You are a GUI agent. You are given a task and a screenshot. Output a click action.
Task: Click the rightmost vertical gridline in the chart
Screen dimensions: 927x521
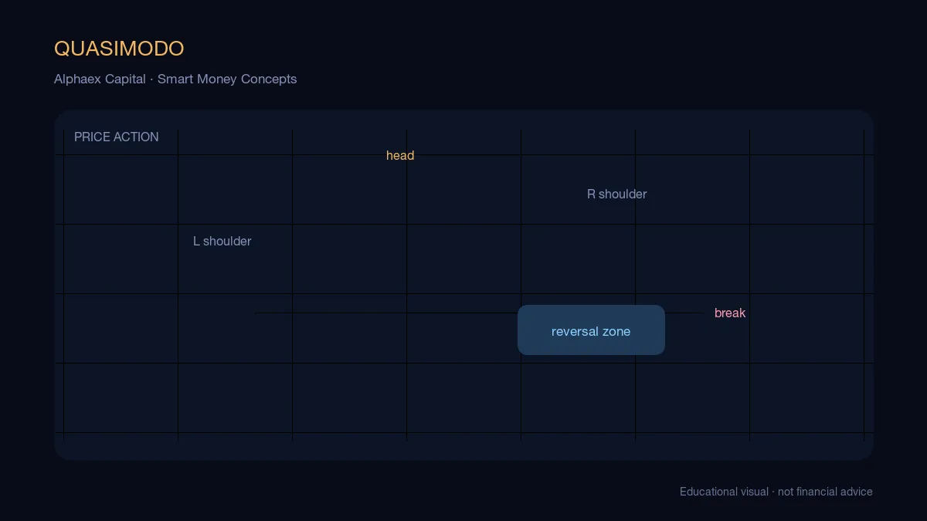864,286
